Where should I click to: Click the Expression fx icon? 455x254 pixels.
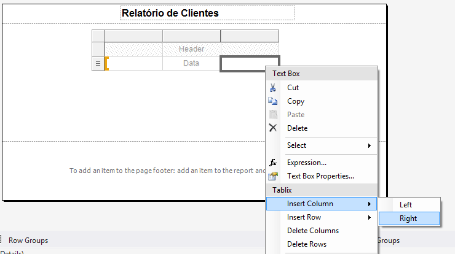[273, 163]
